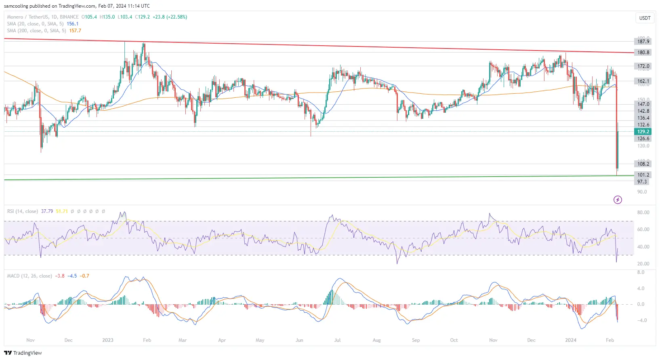Screen dimensions: 660x360
Task: Click the 2023 label on time axis
Action: point(108,340)
